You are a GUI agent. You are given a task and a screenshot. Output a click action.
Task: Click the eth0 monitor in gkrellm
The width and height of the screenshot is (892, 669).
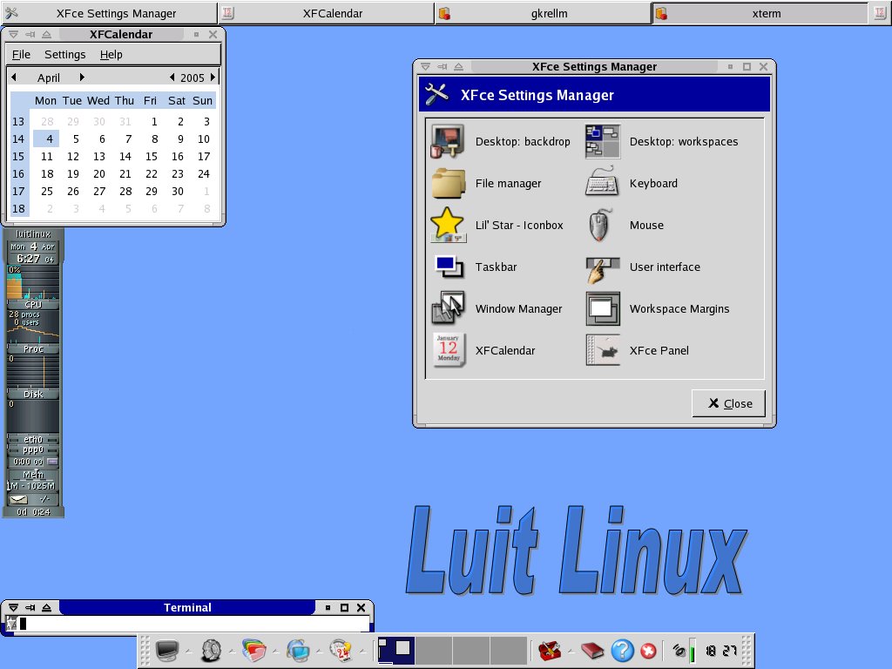(x=33, y=439)
